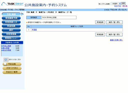The width and height of the screenshot is (128, 93).
Task: Open the 予約台帳 book button
Action: click(12, 64)
